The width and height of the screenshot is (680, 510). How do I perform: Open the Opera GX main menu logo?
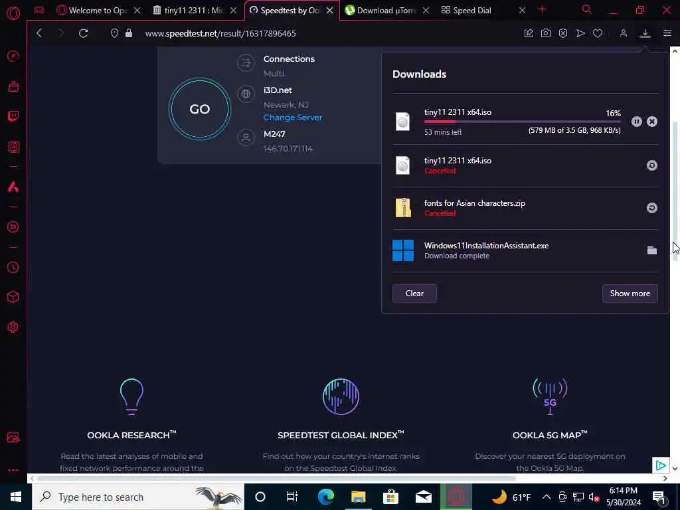13,13
